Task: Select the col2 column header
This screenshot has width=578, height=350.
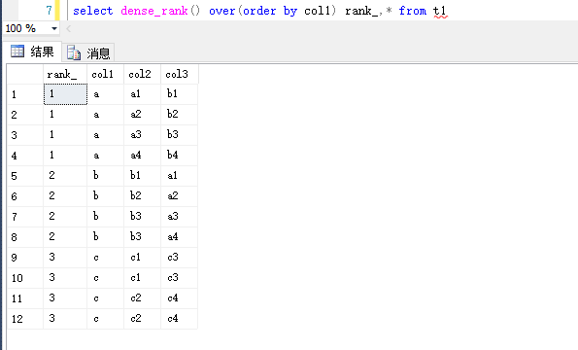Action: [142, 74]
